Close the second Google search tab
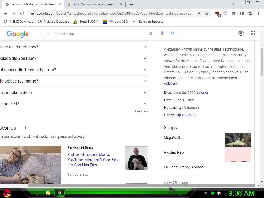This screenshot has width=264, height=198. coord(121,5)
